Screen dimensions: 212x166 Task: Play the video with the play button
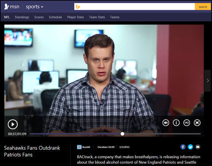click(x=13, y=124)
